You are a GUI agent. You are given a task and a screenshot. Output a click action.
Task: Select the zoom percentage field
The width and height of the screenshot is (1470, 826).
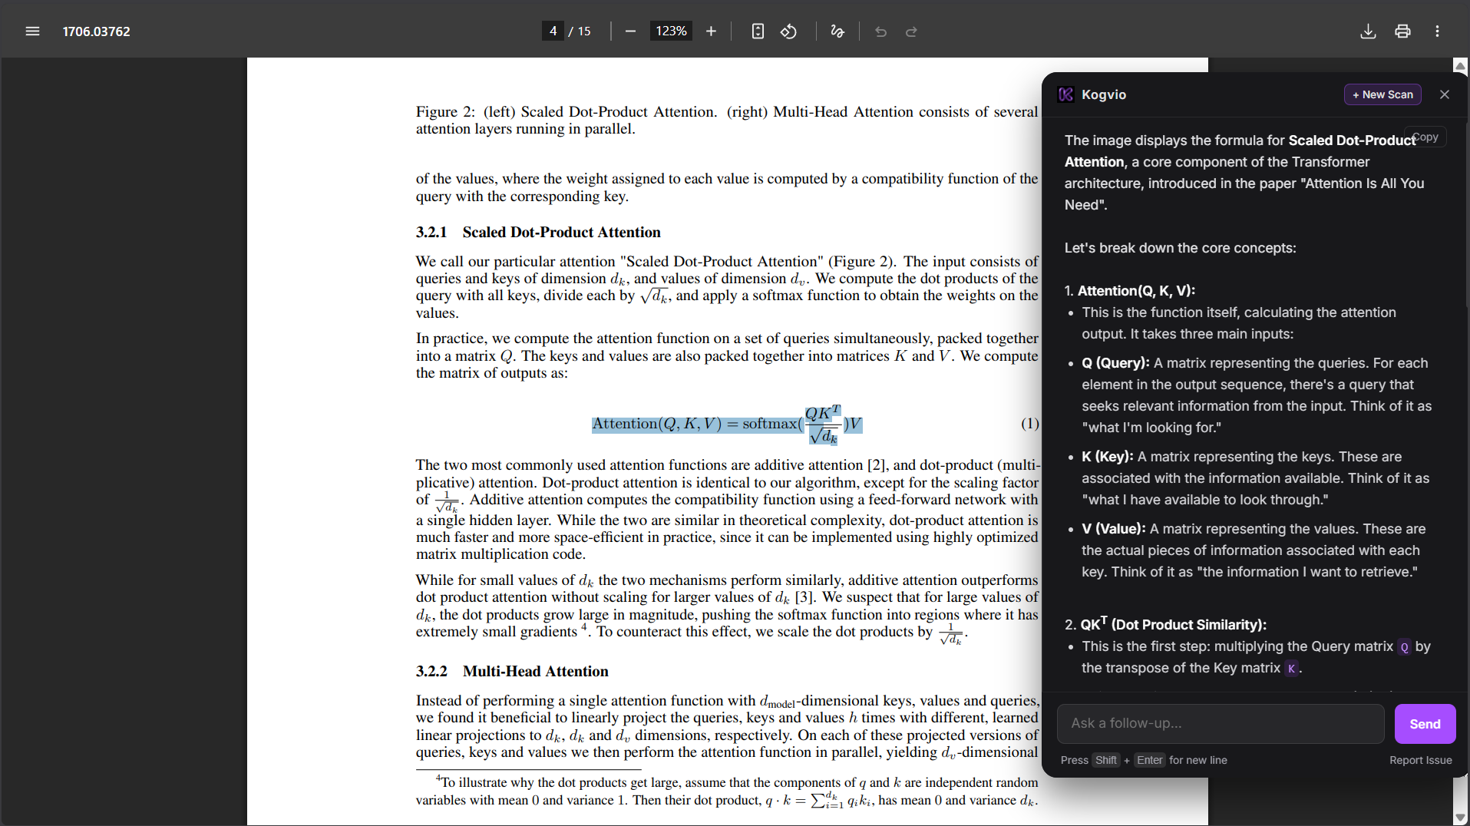point(671,31)
